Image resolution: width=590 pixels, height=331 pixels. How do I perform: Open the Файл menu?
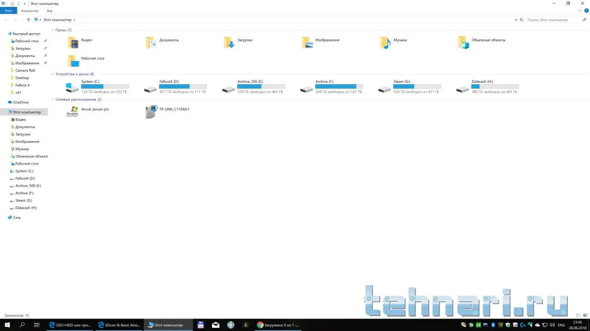(9, 11)
